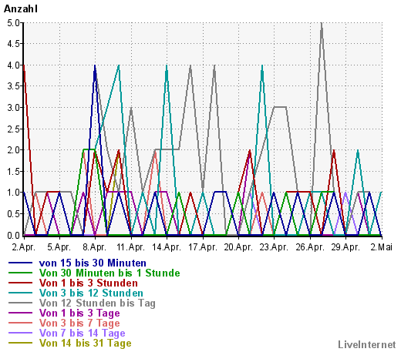The height and width of the screenshot is (352, 401).
Task: Click the green legend line swatch
Action: point(20,273)
